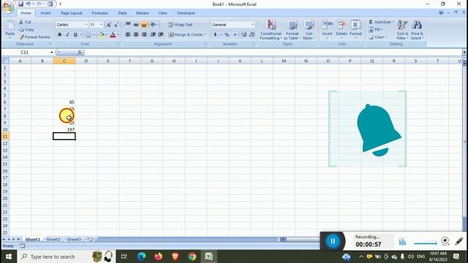Enable Wrap Text
Image resolution: width=468 pixels, height=263 pixels.
tap(181, 25)
